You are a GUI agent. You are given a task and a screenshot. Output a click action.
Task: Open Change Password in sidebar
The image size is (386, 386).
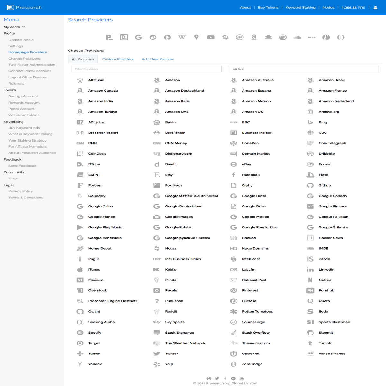(24, 59)
